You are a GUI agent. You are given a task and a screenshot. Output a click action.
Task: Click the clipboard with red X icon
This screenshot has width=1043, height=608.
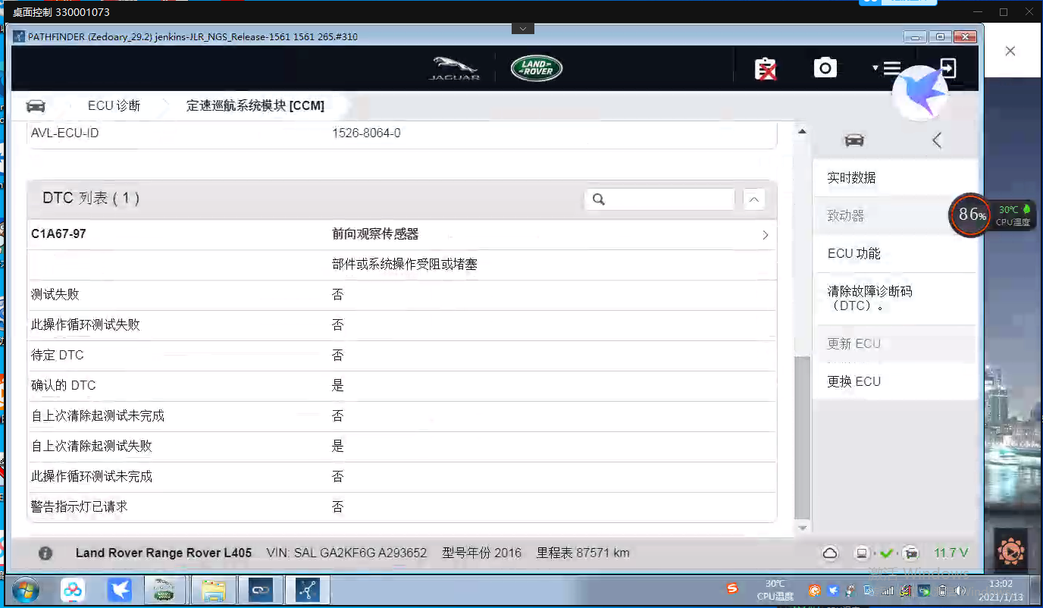(x=766, y=69)
